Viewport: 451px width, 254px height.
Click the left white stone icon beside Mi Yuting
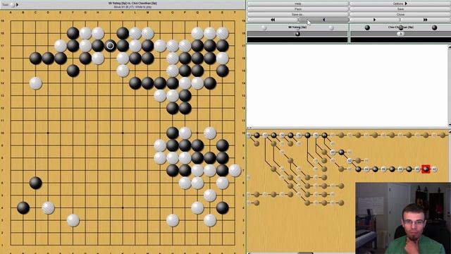pos(264,28)
